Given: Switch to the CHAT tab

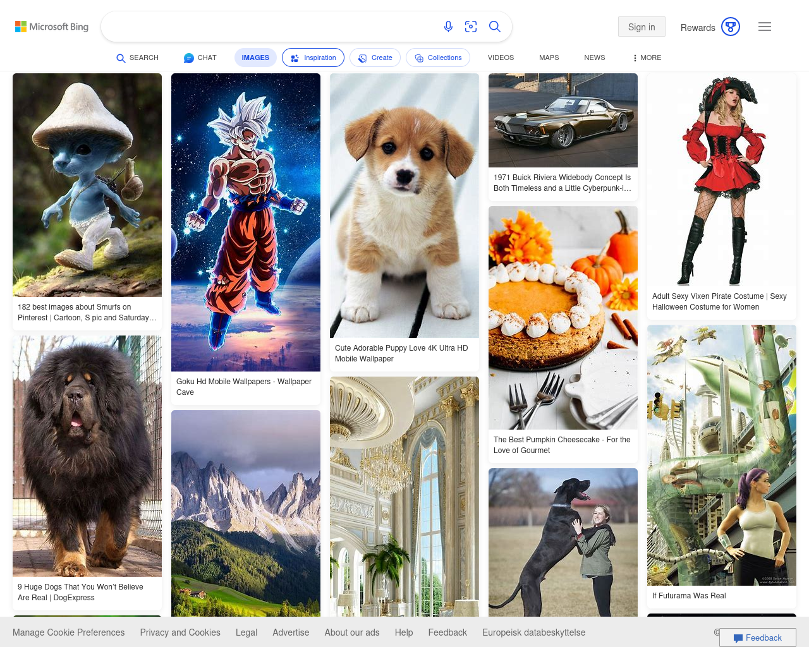Looking at the screenshot, I should click(x=200, y=57).
